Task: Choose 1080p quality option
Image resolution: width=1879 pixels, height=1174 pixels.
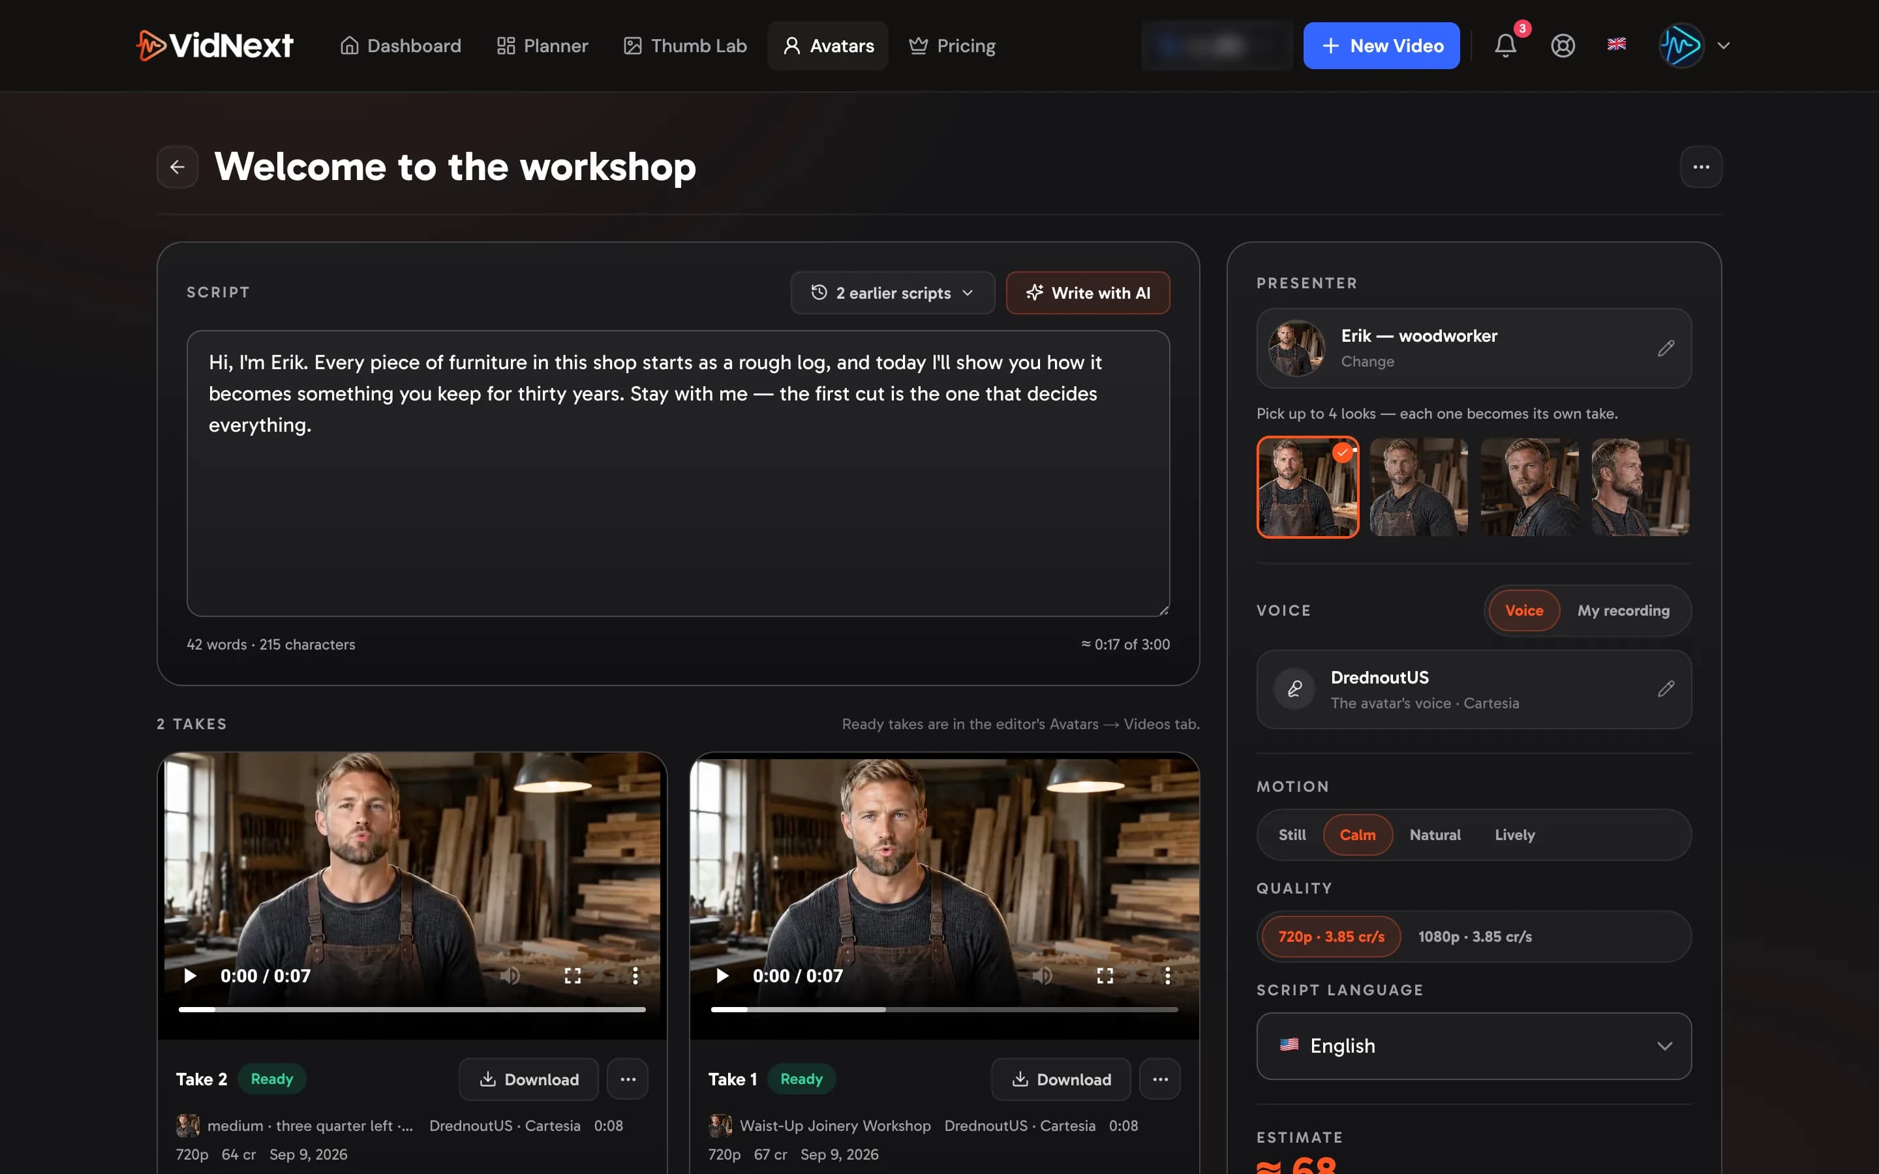Action: pyautogui.click(x=1474, y=937)
